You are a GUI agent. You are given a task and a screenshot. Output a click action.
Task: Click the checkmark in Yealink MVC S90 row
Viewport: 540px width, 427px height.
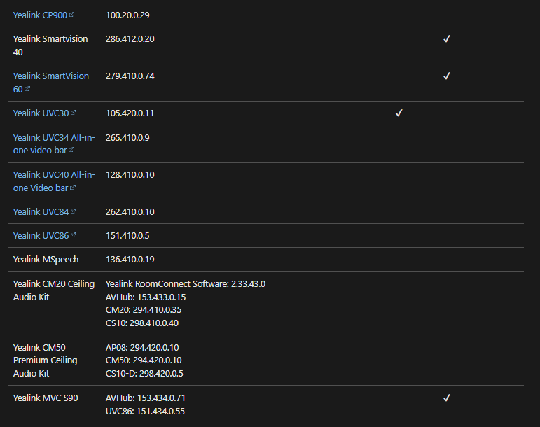447,398
